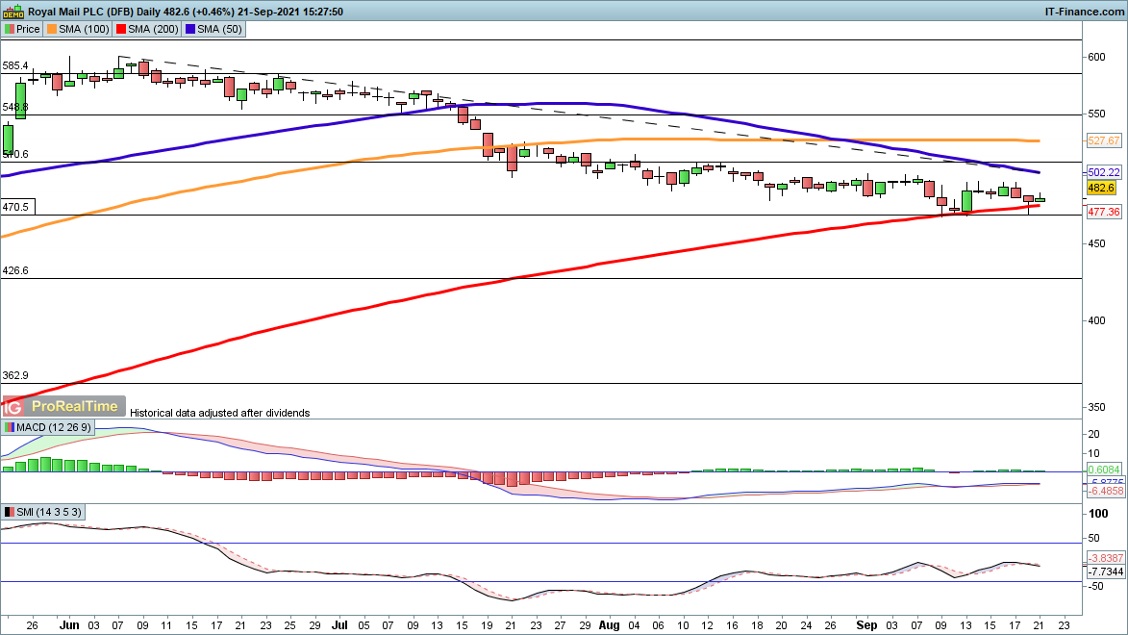
Task: Click the blue SMA 50 color swatch
Action: (x=190, y=29)
